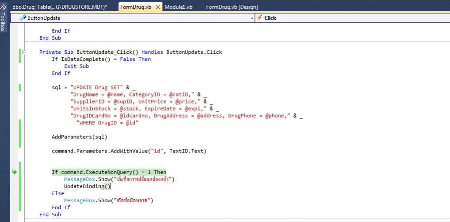Click the line with 'SupplierID = @supID'
The width and height of the screenshot is (450, 222).
pyautogui.click(x=141, y=102)
